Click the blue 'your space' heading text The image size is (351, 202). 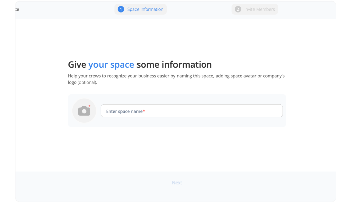111,65
